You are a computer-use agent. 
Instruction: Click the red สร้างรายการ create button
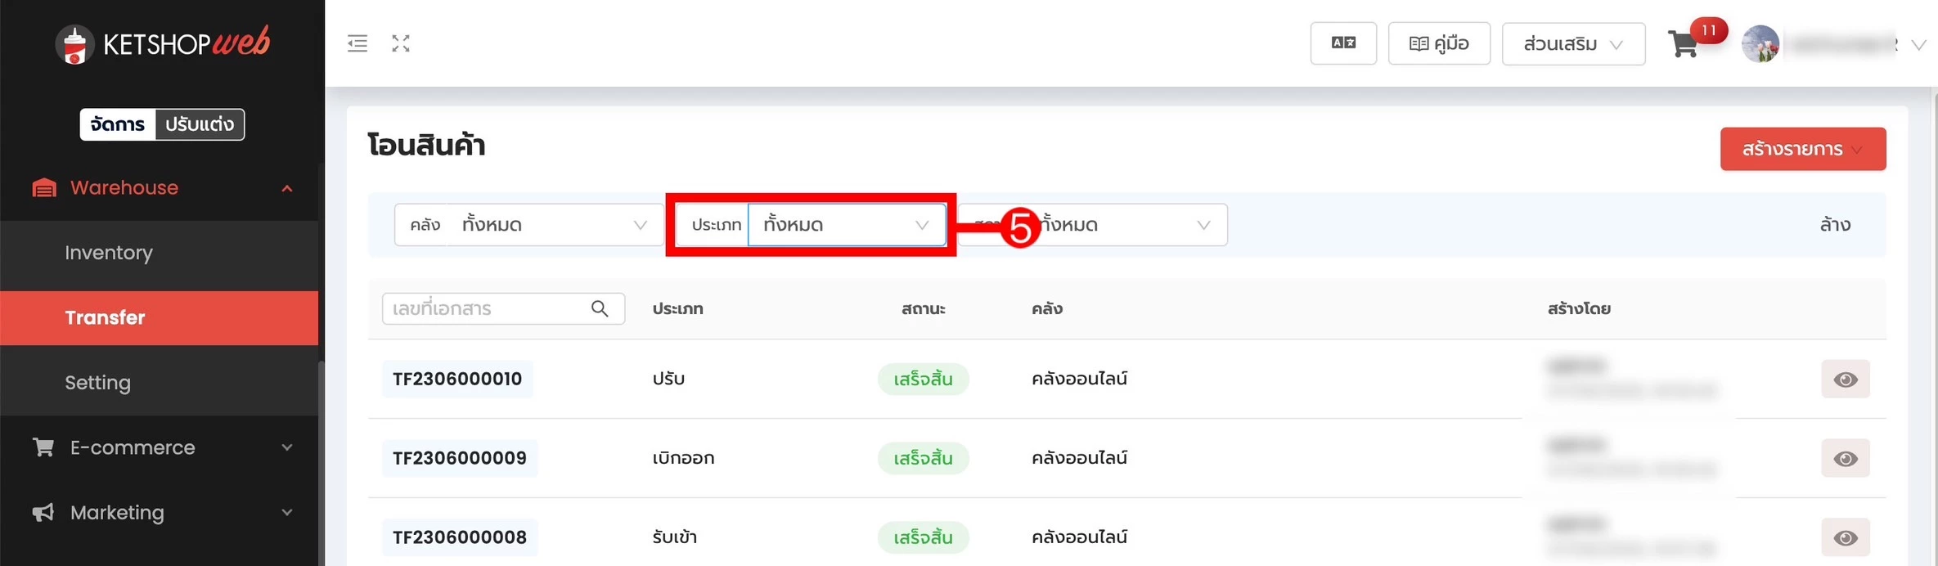(x=1802, y=149)
